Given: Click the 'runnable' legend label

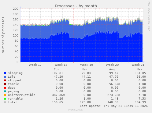Looking at the screenshot, I should tap(15, 99).
